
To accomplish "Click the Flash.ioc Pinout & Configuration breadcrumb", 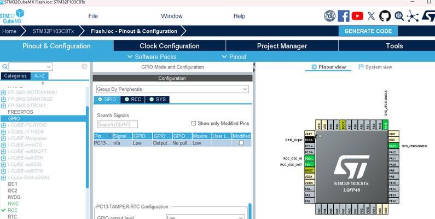I will point(134,31).
